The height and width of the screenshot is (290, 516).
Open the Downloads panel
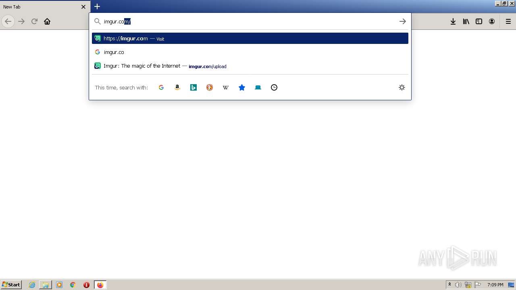click(x=453, y=21)
